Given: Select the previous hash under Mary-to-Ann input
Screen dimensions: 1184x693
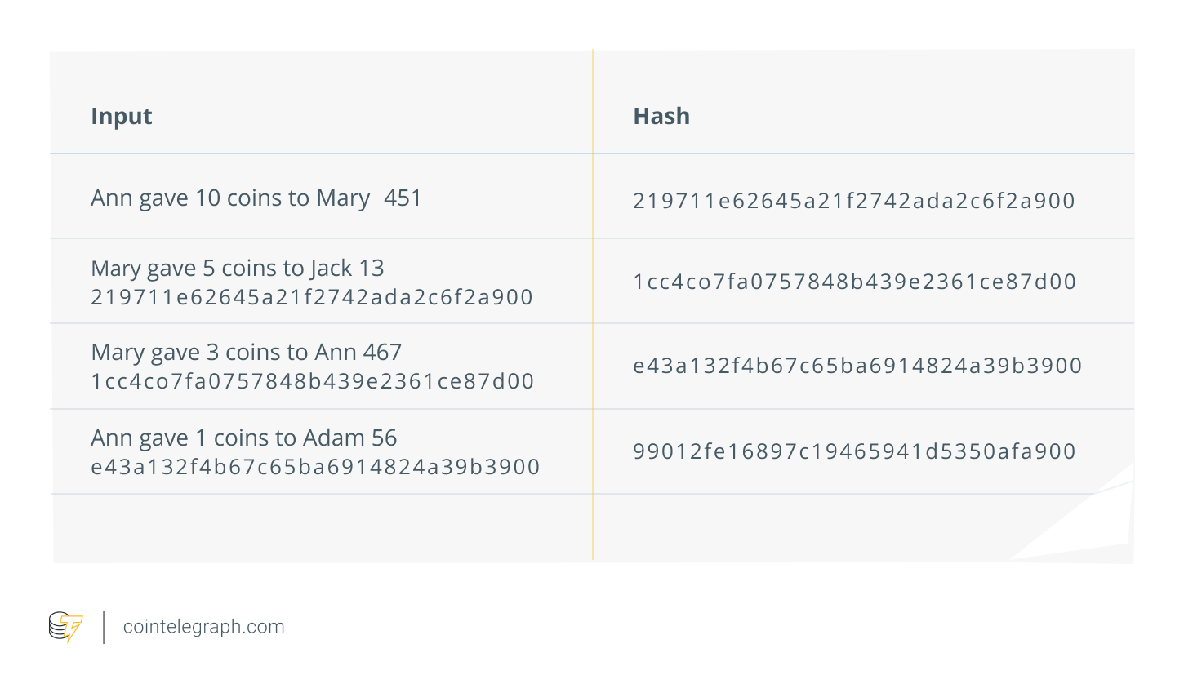Looking at the screenshot, I should click(x=313, y=381).
